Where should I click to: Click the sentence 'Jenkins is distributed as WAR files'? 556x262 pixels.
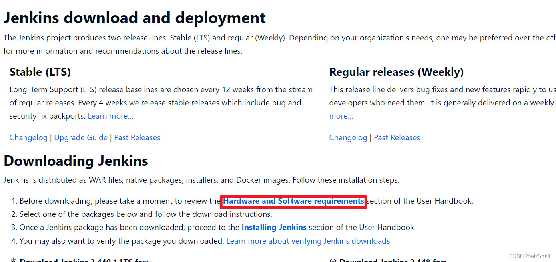(201, 180)
